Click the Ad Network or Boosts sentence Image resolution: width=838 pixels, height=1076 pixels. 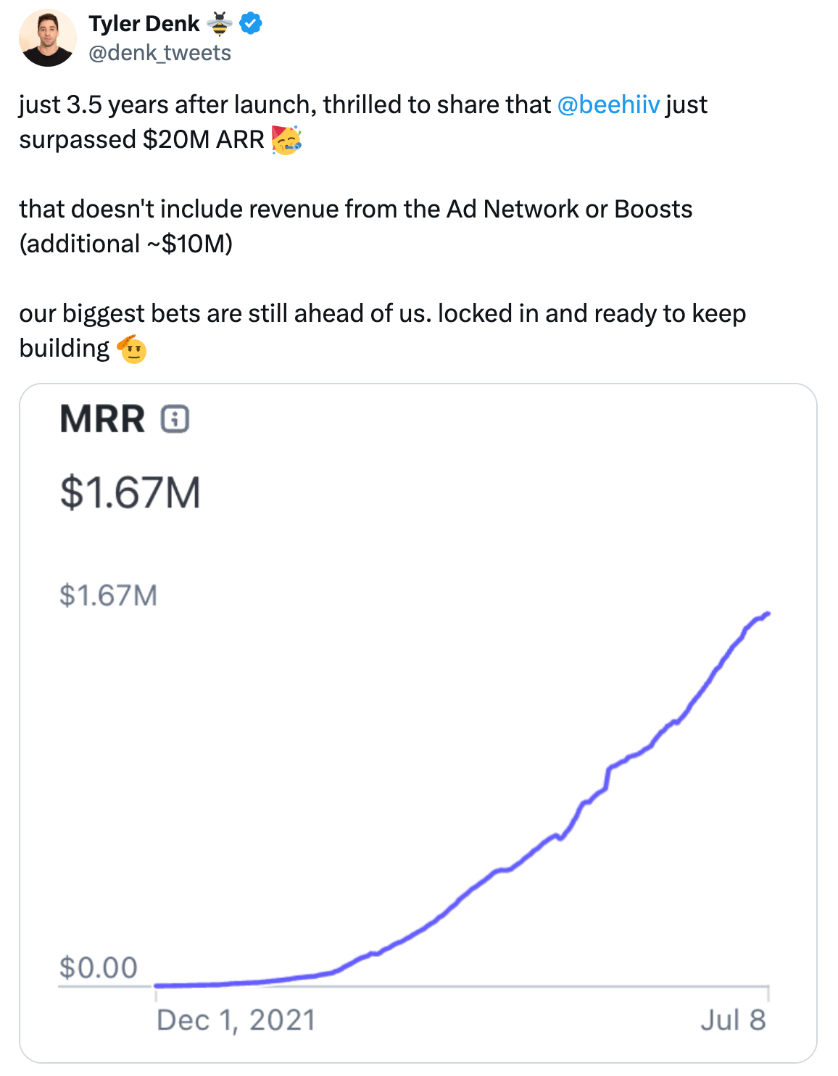tap(356, 226)
